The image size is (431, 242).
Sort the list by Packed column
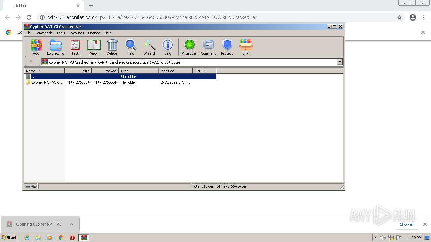[x=105, y=71]
